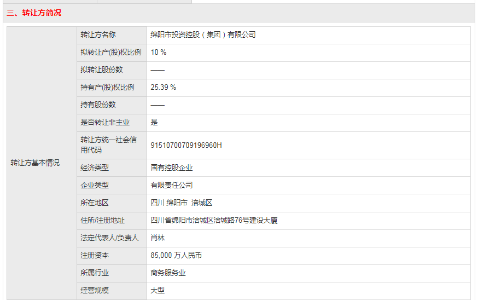Viewport: 478px width, 300px height.
Task: Click the 持有产(股)权比例 label
Action: coord(107,87)
